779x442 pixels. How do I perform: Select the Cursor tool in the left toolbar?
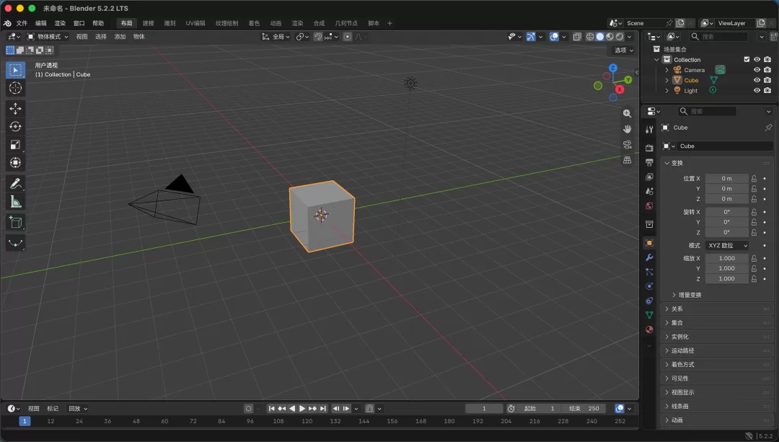click(x=15, y=88)
